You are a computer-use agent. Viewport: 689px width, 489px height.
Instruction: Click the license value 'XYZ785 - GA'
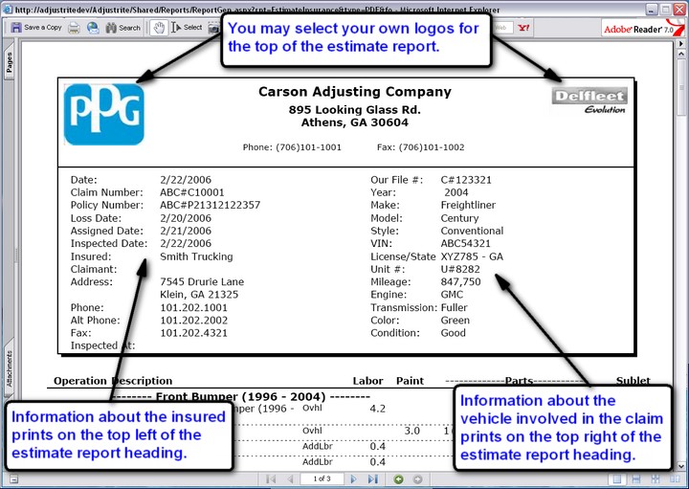coord(472,256)
